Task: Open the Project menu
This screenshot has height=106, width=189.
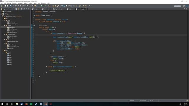Action: point(30,3)
